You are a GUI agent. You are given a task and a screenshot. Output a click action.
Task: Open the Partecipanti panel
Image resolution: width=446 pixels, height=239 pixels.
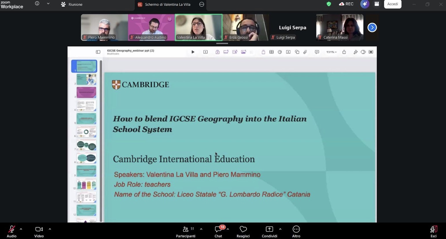[x=186, y=232]
